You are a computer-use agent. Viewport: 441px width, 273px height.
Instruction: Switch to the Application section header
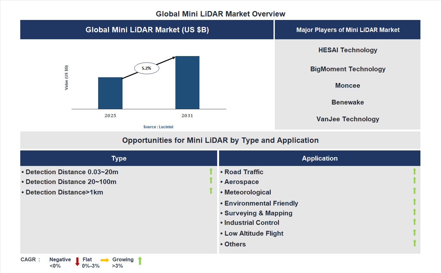(319, 158)
